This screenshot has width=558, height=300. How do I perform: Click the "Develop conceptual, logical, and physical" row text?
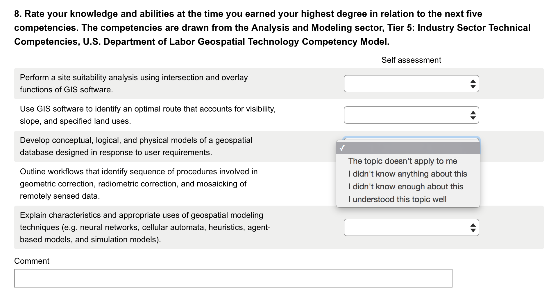pyautogui.click(x=136, y=146)
